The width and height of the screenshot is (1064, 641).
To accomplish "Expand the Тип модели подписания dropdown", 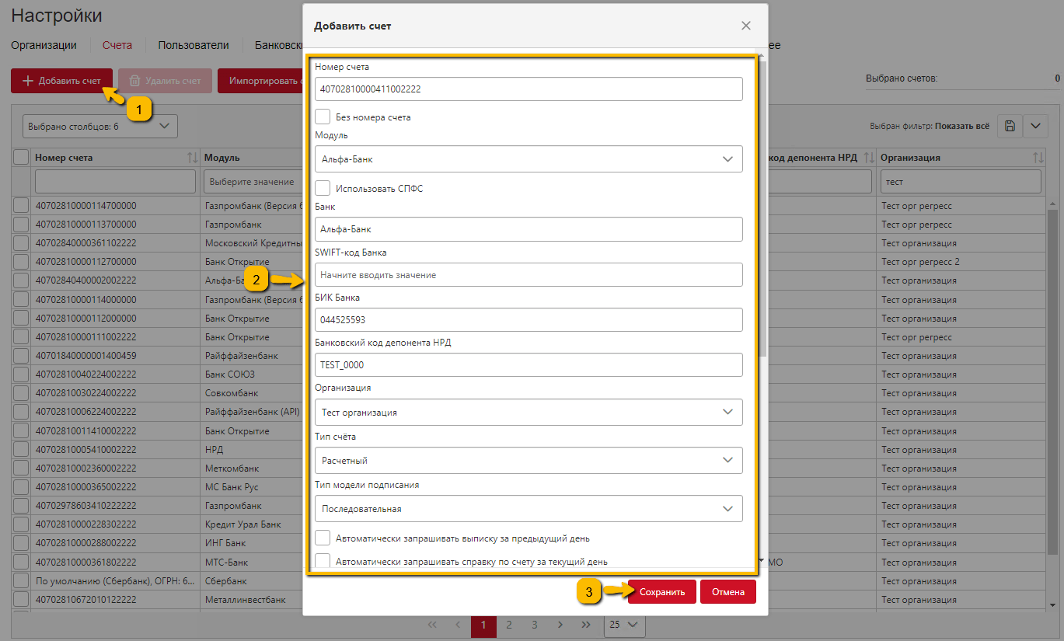I will point(529,509).
